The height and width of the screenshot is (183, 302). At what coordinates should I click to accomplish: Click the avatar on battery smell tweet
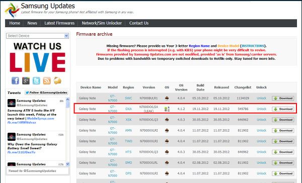pos(12,137)
